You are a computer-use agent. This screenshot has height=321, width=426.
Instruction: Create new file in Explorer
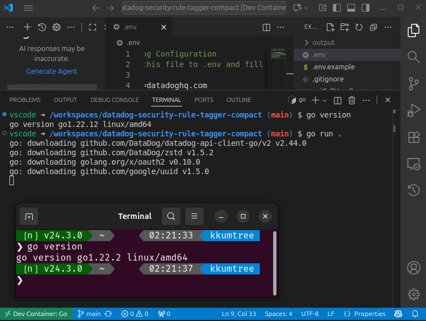[x=330, y=27]
